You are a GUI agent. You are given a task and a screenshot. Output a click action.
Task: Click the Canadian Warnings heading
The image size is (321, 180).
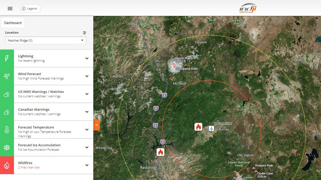[34, 110]
